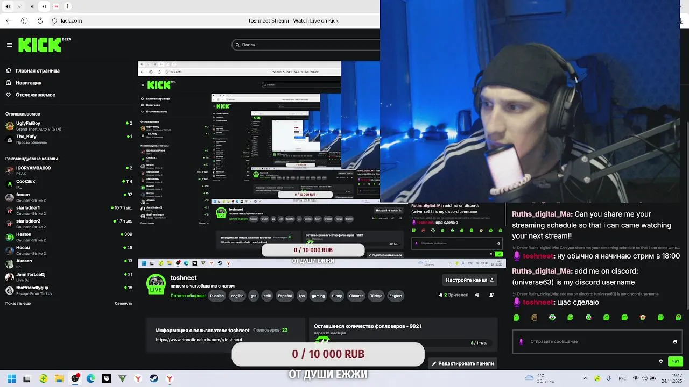This screenshot has width=689, height=387.
Task: Open Windows Start menu
Action: tap(11, 378)
